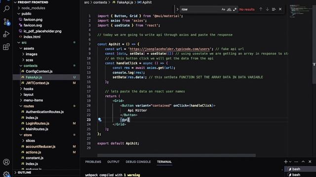Viewport: 316px width, 177px height.
Task: Expand the replace toggle chevron in find widget
Action: [x=177, y=9]
